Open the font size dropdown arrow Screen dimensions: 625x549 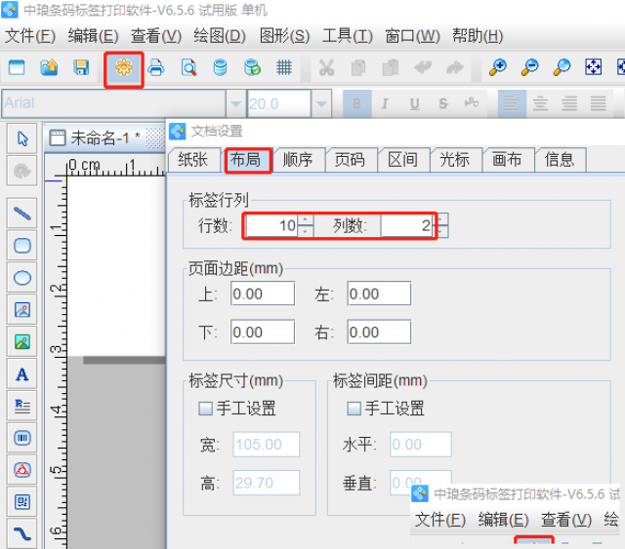click(x=321, y=104)
